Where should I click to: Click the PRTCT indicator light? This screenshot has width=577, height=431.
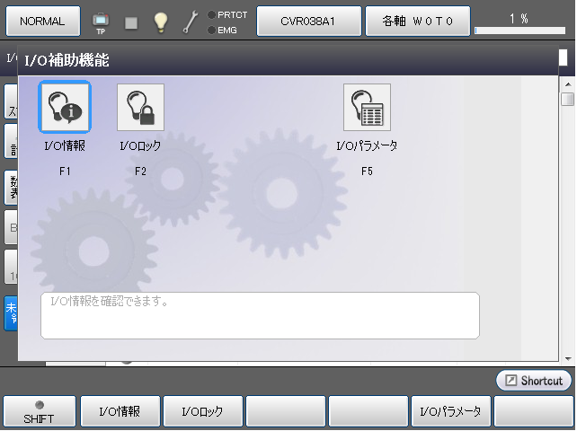(211, 14)
